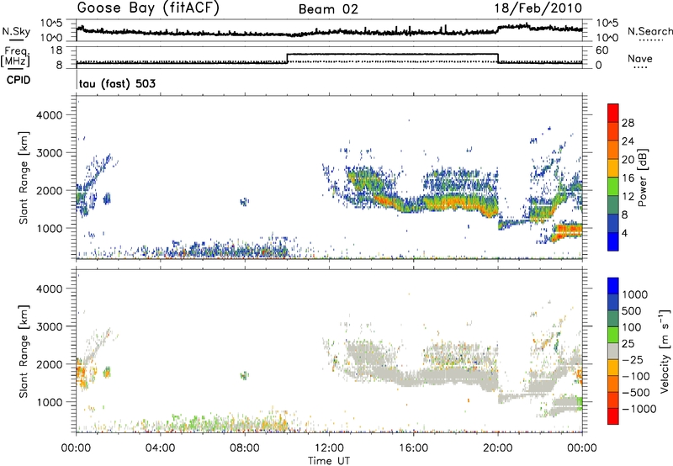Click the "N.Sky" legend label
The image size is (673, 466).
[16, 31]
